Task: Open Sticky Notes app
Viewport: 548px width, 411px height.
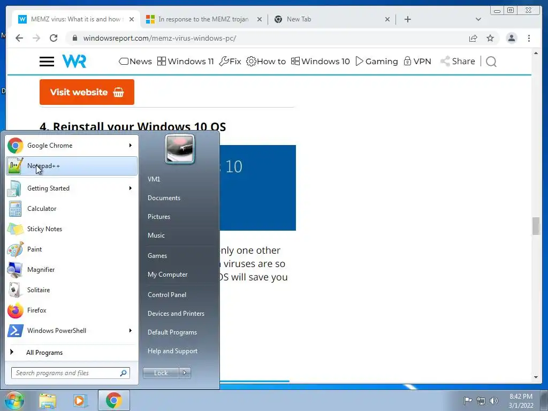Action: click(x=72, y=229)
